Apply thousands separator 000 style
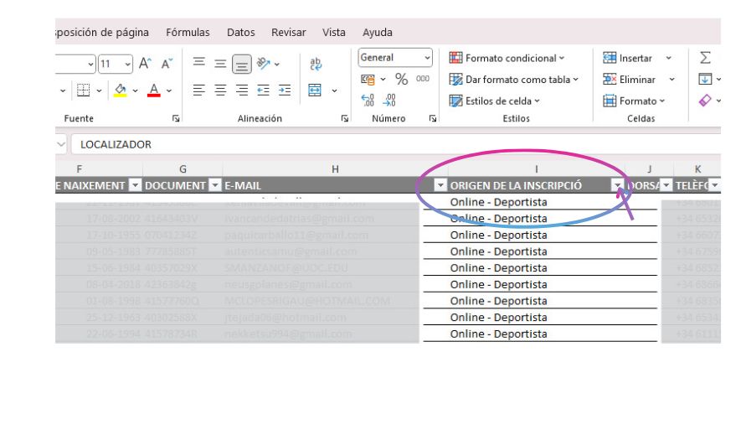This screenshot has width=746, height=440. pyautogui.click(x=423, y=79)
